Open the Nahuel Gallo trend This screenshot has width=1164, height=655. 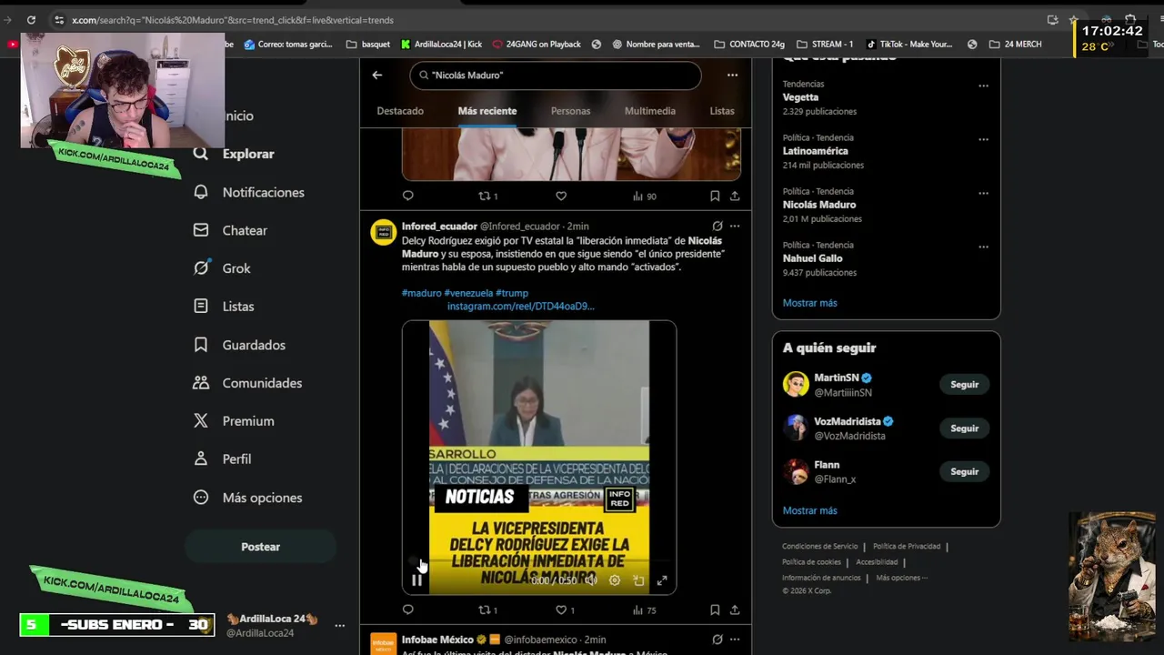point(812,258)
